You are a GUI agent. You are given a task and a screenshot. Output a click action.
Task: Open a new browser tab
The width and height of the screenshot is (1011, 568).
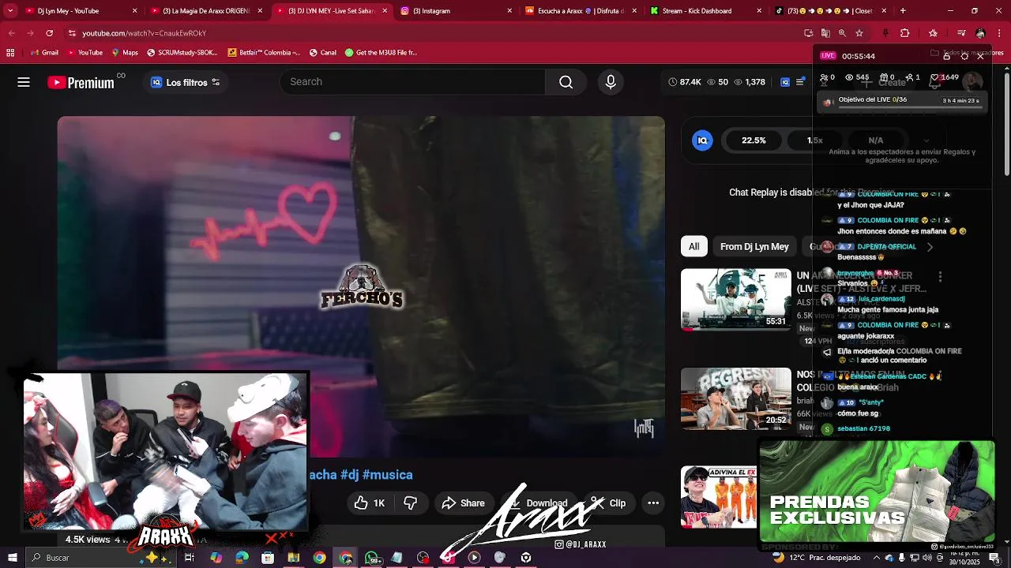(x=903, y=11)
